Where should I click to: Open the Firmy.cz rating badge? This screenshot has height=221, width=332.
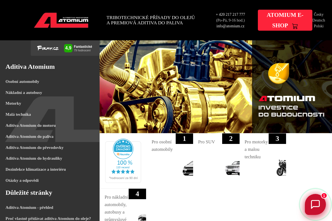click(x=65, y=48)
